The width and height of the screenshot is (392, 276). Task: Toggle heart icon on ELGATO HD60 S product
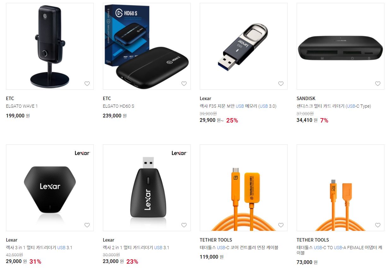[184, 84]
